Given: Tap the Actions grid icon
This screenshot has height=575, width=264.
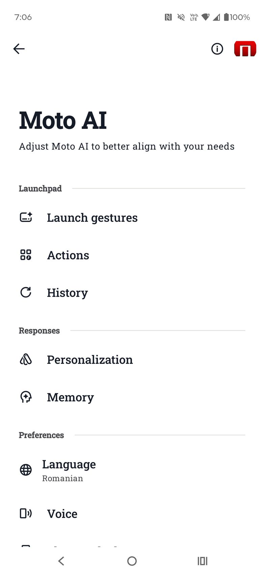Looking at the screenshot, I should tap(26, 255).
